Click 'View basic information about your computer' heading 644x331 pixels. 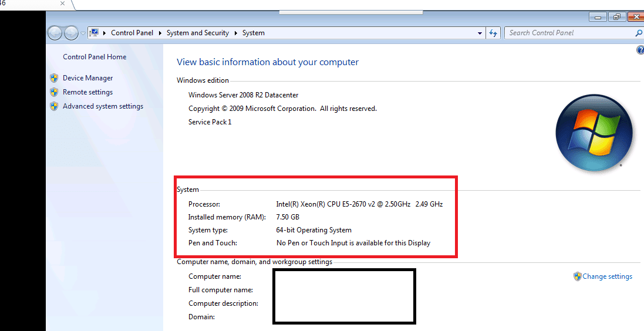tap(267, 62)
